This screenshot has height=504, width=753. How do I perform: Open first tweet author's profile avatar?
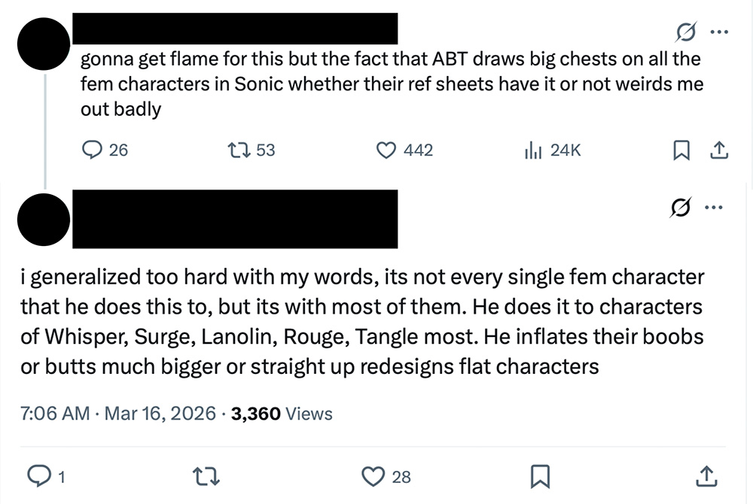(x=44, y=44)
